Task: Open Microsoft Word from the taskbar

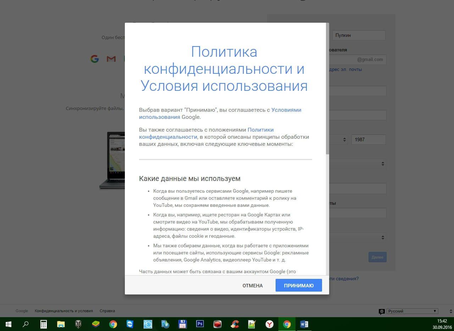Action: pyautogui.click(x=304, y=324)
